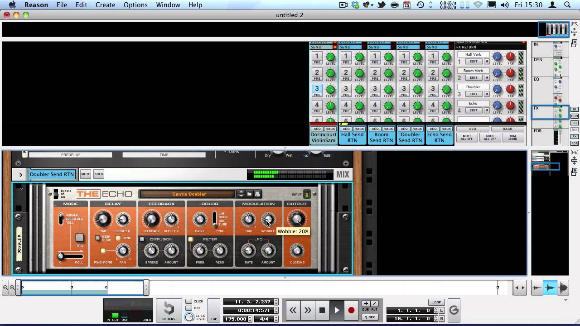
Task: Click the Alt take button
Action: (x=374, y=303)
